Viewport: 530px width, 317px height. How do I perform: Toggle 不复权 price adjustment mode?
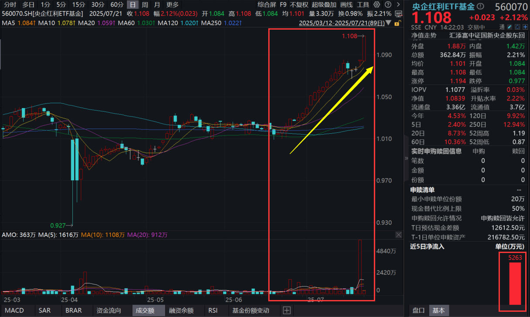[300, 5]
